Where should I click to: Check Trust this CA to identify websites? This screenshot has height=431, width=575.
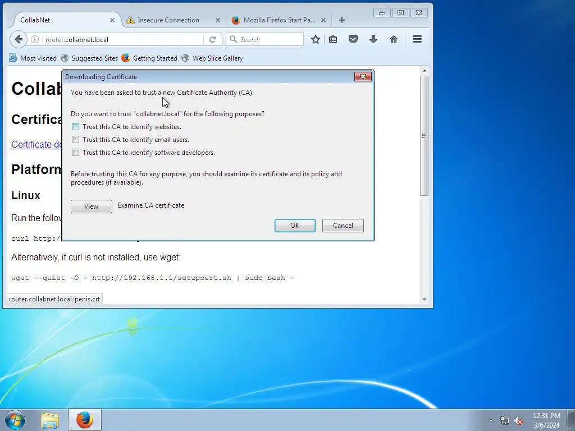click(76, 127)
